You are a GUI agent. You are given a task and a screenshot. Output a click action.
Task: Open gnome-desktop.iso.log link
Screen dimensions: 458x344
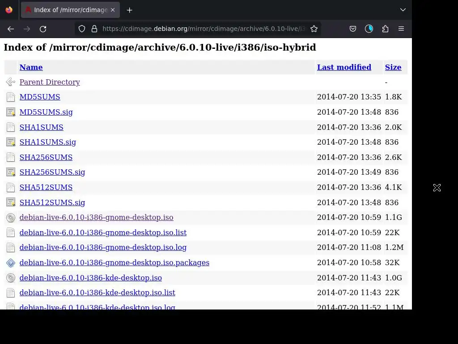[x=103, y=247]
